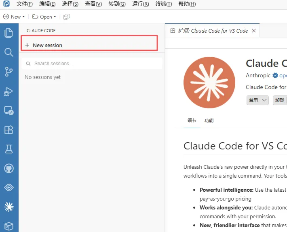The height and width of the screenshot is (232, 287).
Task: Click the 卸载 button
Action: pos(280,100)
